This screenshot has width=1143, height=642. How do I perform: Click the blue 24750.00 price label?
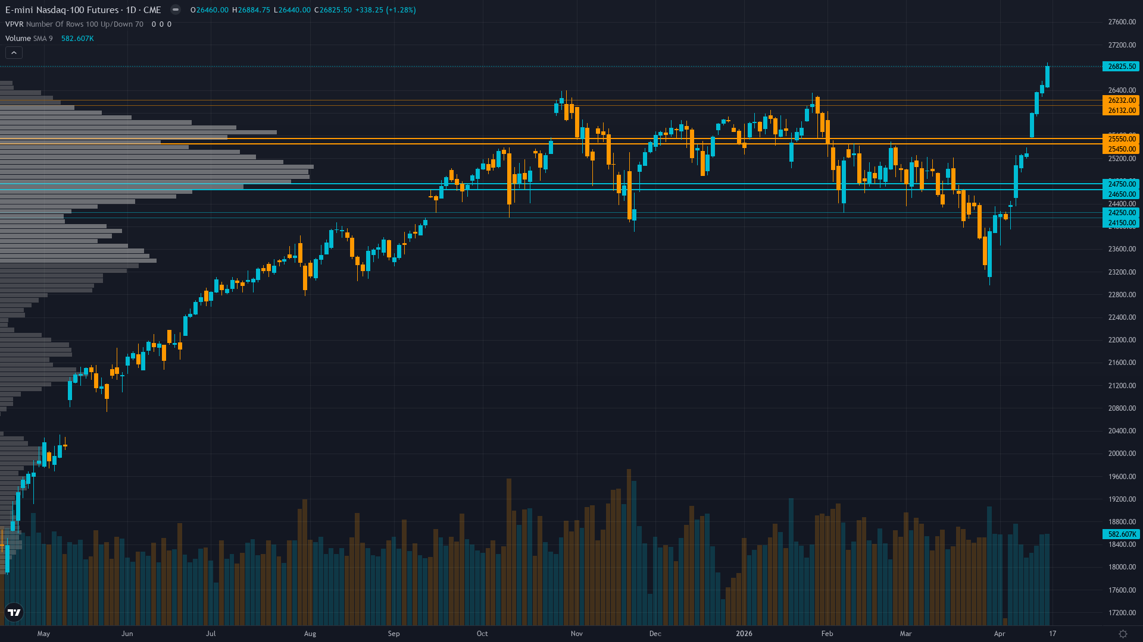point(1121,184)
